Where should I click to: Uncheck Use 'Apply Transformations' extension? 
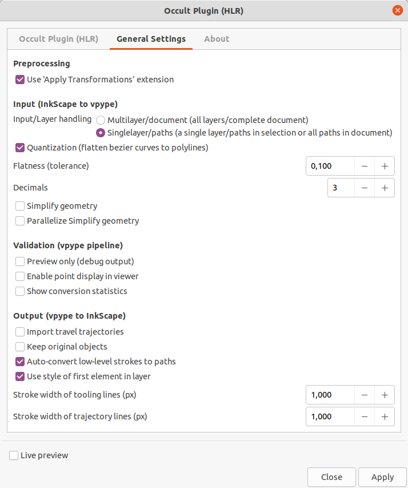coord(20,80)
